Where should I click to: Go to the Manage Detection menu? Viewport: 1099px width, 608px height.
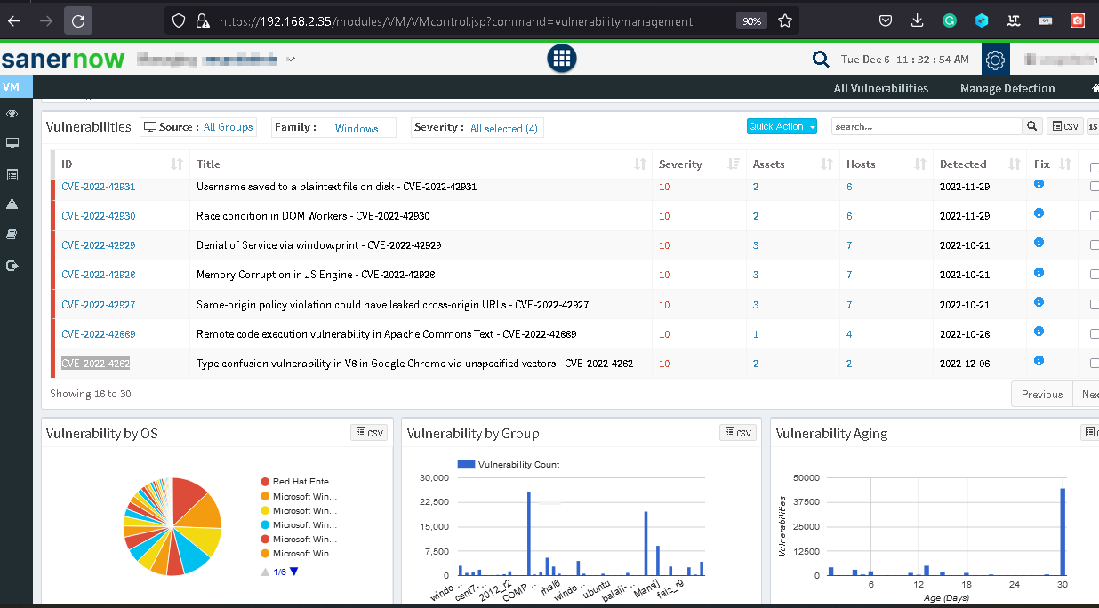[x=1007, y=88]
